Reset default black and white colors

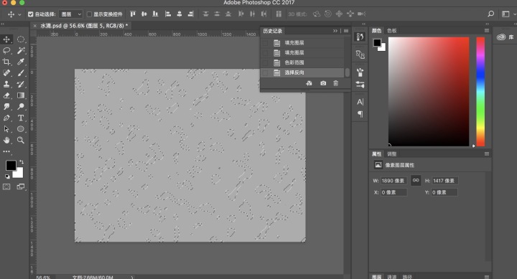(x=7, y=176)
